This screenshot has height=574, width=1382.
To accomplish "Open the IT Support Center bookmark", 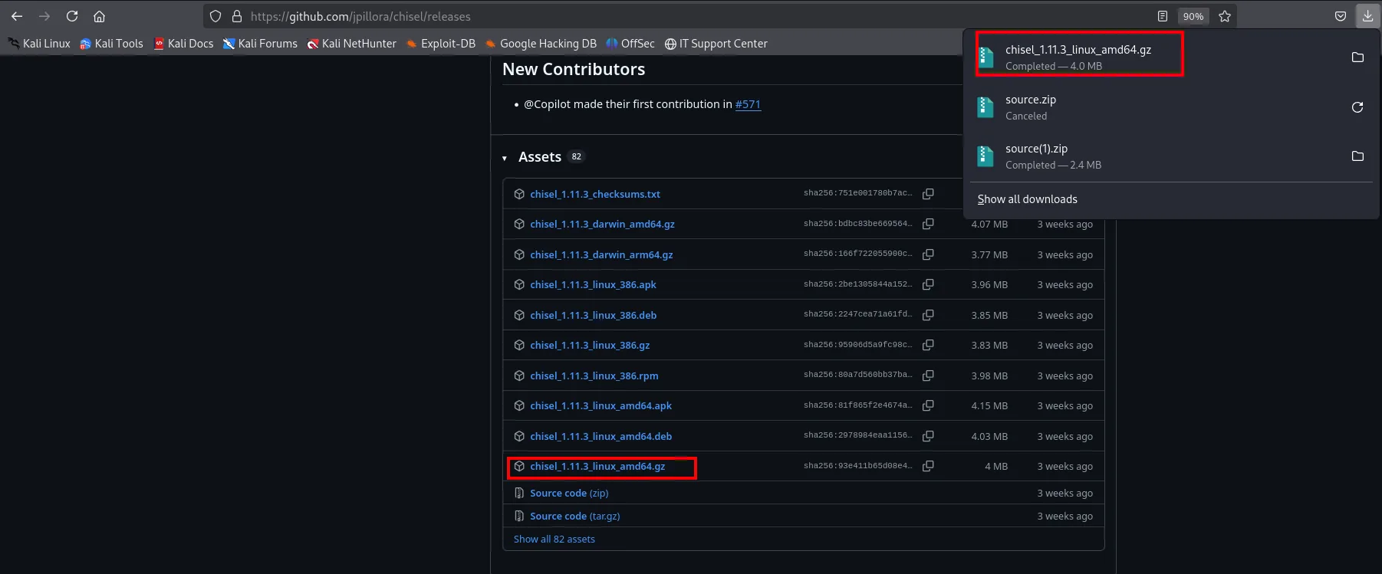I will (716, 44).
